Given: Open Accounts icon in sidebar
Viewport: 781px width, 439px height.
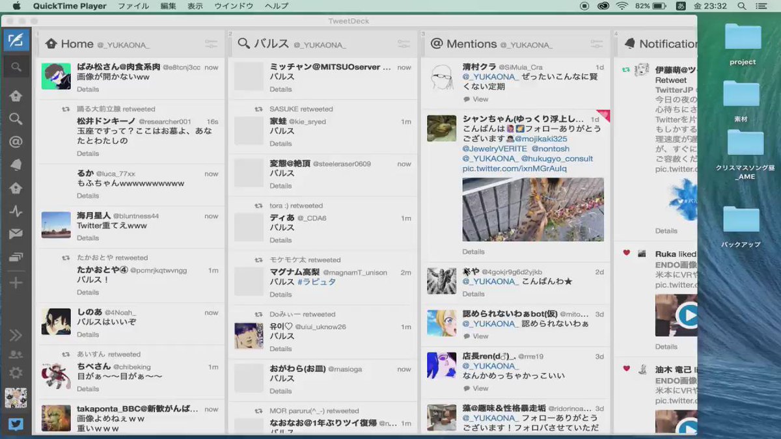Looking at the screenshot, I should pyautogui.click(x=16, y=354).
